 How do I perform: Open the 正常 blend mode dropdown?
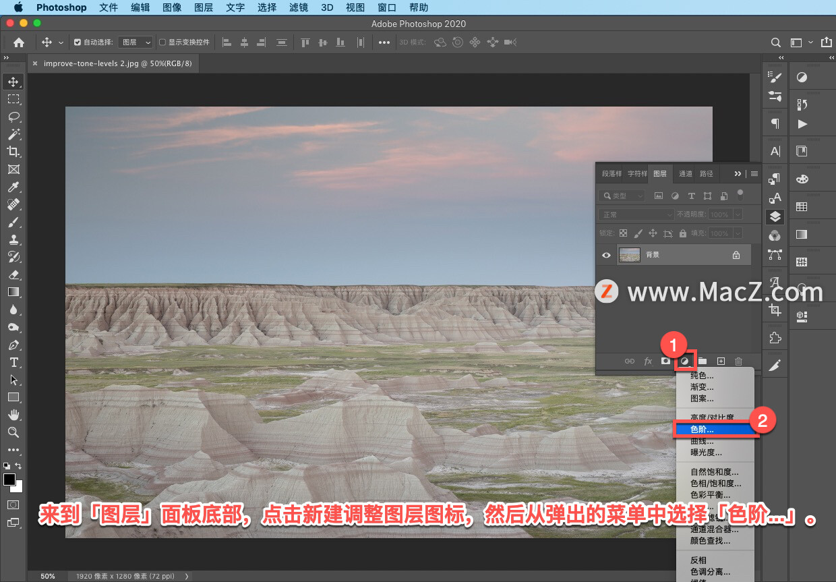click(x=636, y=214)
